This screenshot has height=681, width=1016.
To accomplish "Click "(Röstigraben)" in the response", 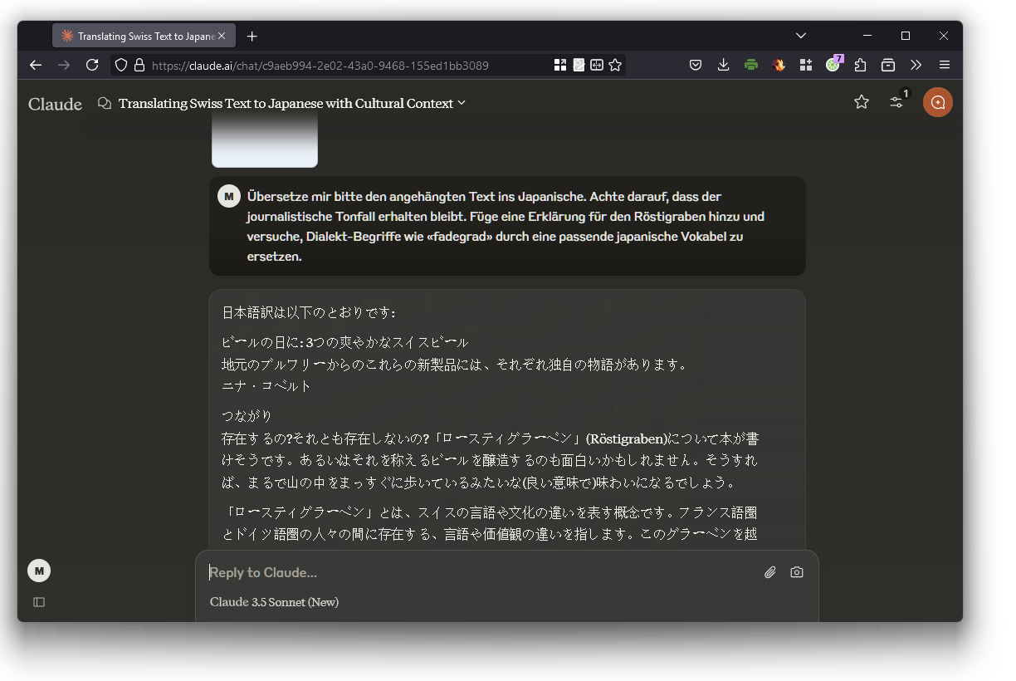I will (x=627, y=438).
